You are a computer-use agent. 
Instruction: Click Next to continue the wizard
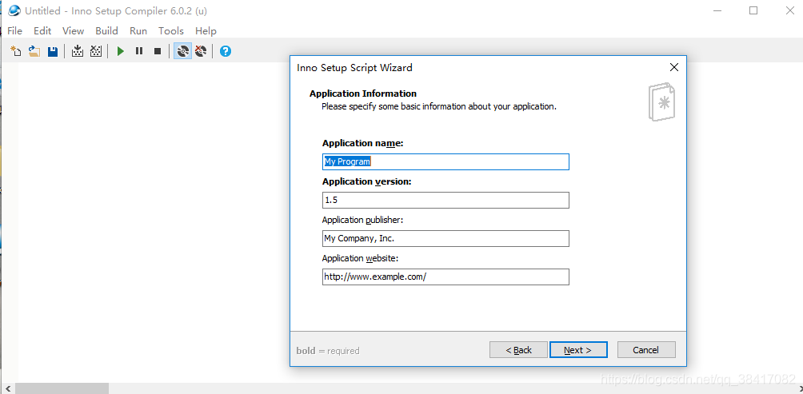578,350
